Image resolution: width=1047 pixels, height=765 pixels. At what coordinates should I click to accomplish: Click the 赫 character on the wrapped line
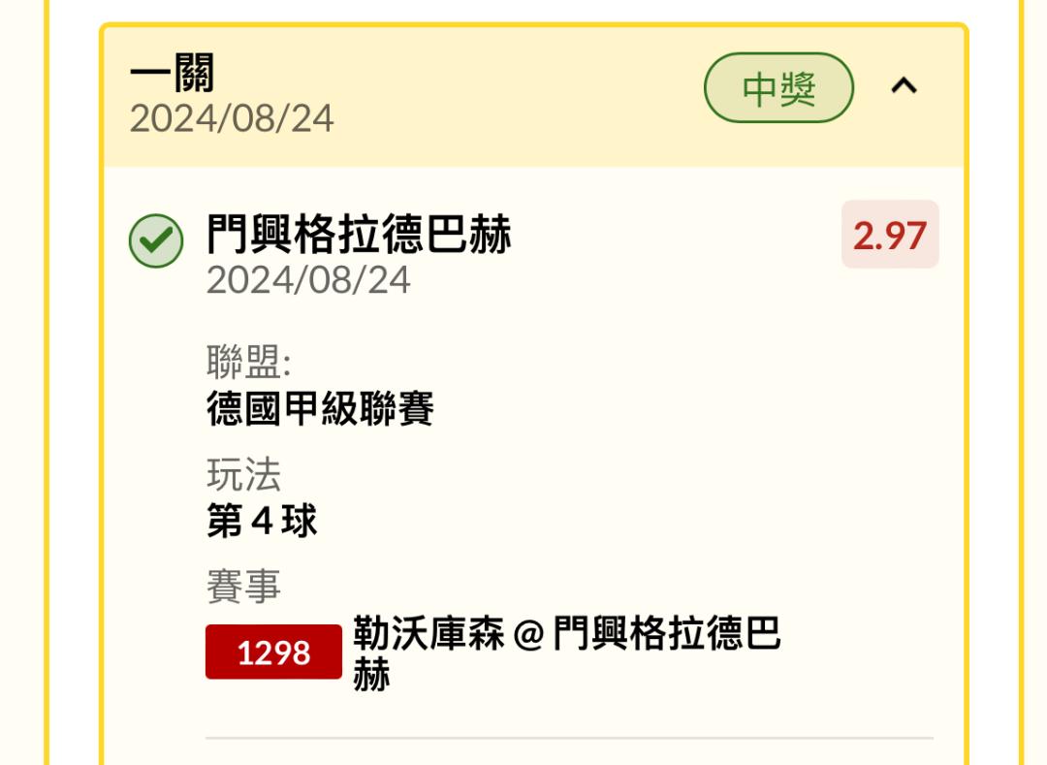371,674
